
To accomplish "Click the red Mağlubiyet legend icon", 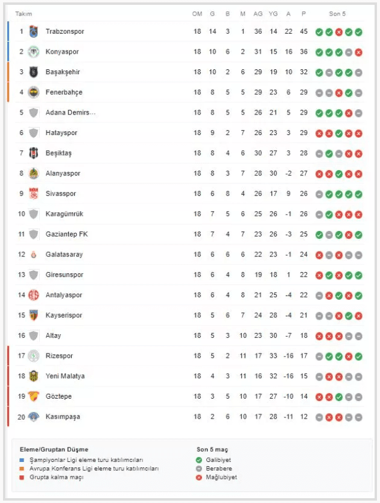I will click(x=199, y=477).
